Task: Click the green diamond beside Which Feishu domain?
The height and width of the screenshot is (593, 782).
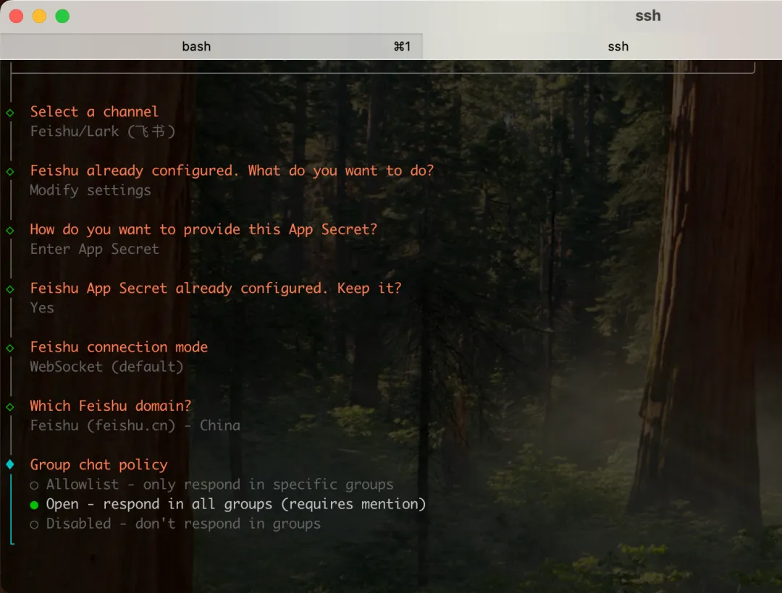Action: tap(10, 407)
